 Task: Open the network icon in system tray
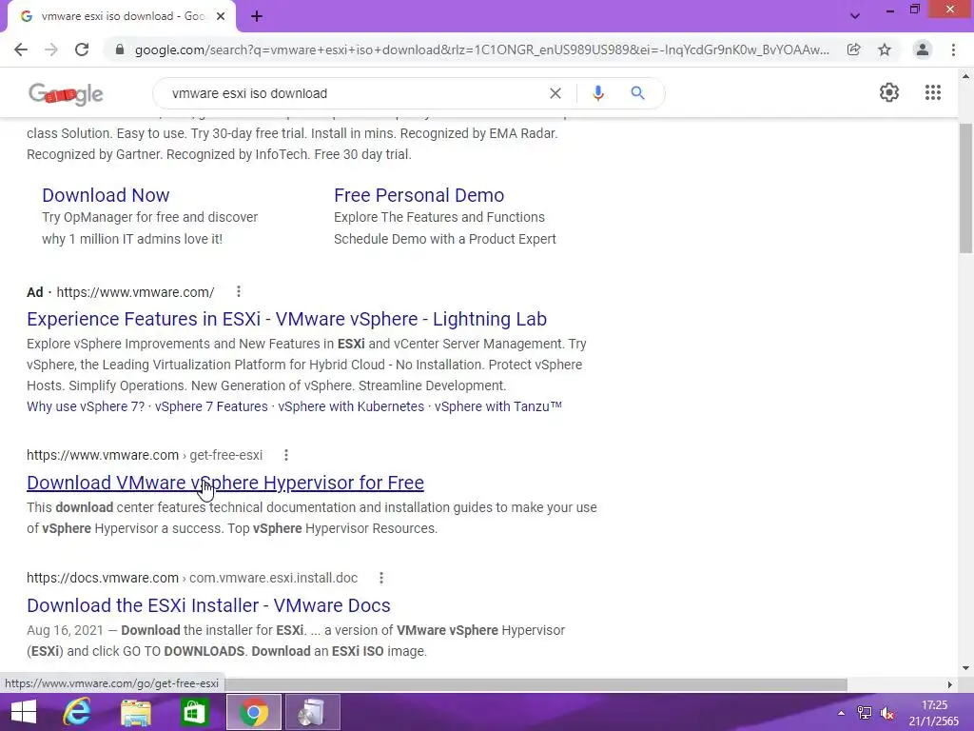864,713
